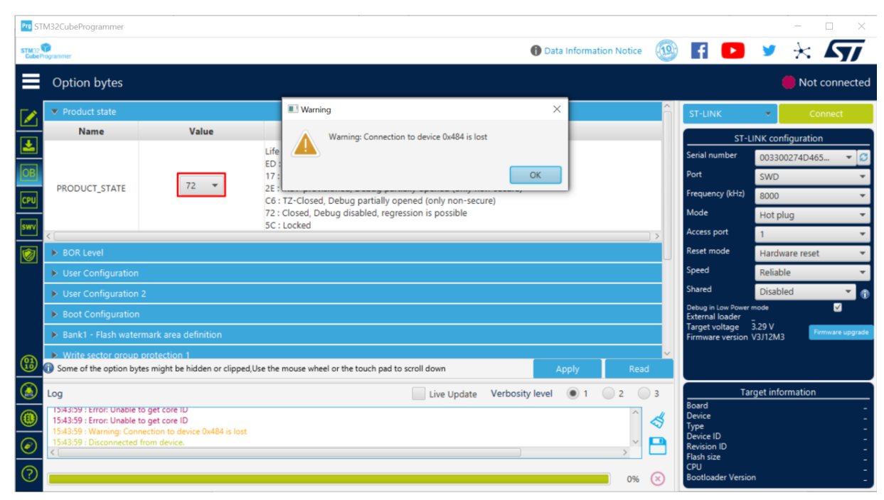This screenshot has height=500, width=884.
Task: Refresh the ST-LINK serial number list
Action: point(865,158)
